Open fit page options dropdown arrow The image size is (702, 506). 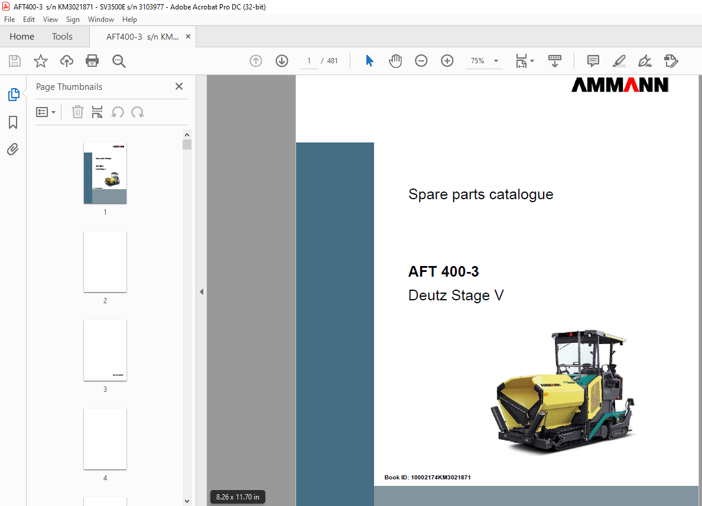coord(532,61)
